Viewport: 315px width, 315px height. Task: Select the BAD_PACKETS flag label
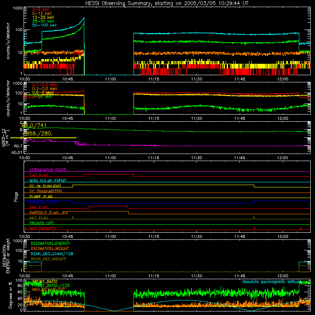[x=43, y=228]
